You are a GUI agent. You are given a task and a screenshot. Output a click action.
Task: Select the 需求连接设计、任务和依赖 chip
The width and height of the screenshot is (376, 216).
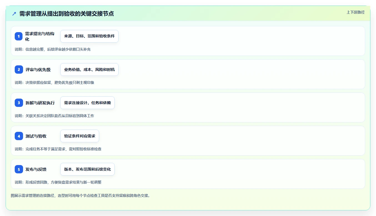click(x=87, y=103)
